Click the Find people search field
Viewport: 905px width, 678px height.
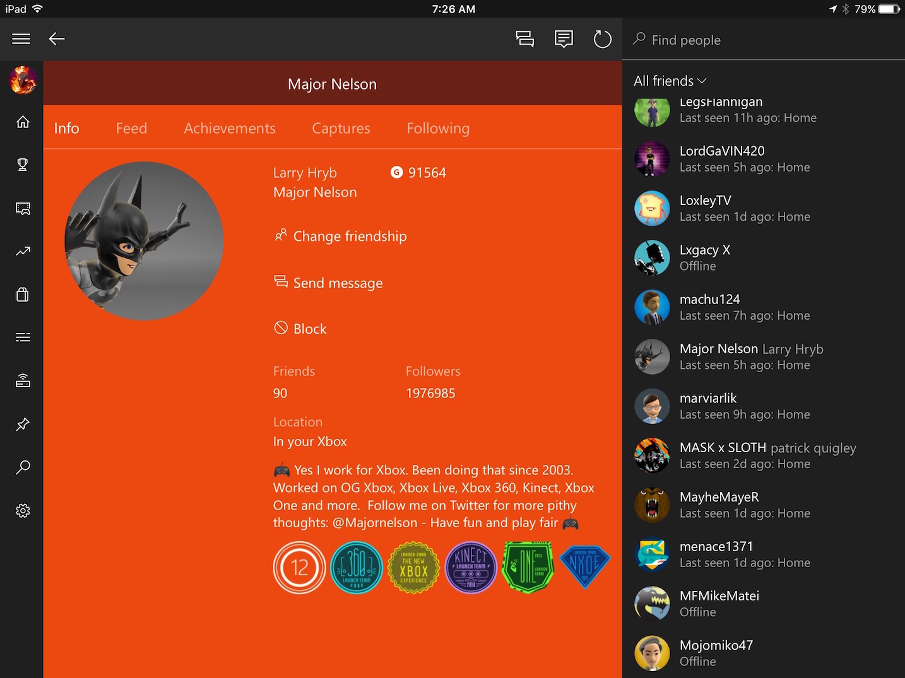(x=764, y=40)
